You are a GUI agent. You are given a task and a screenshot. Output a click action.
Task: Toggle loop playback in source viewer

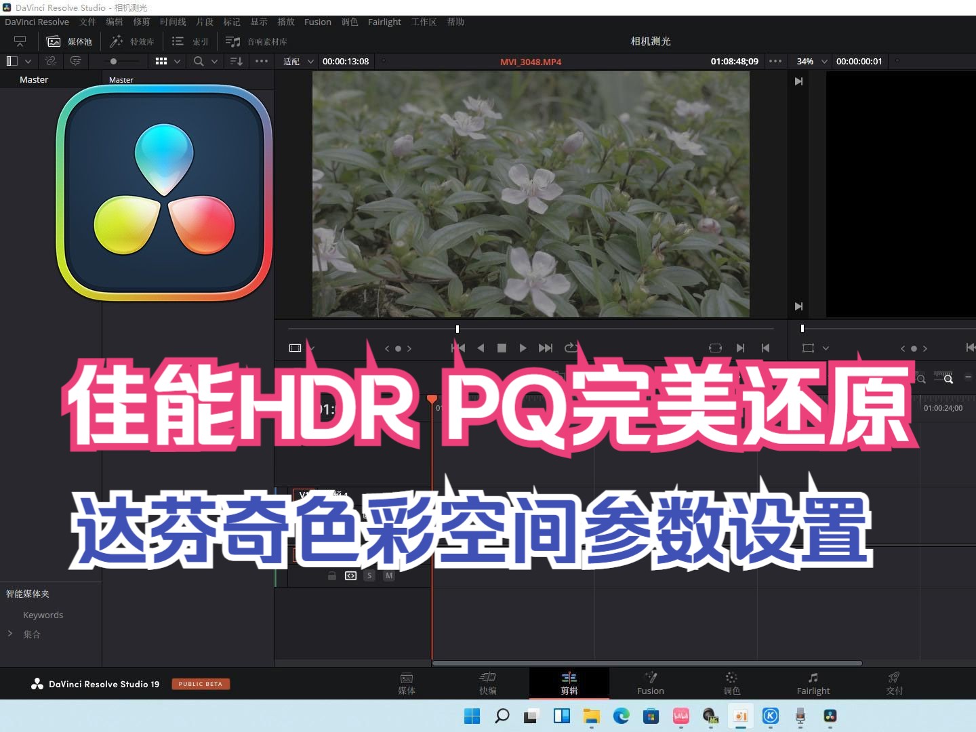pos(571,348)
